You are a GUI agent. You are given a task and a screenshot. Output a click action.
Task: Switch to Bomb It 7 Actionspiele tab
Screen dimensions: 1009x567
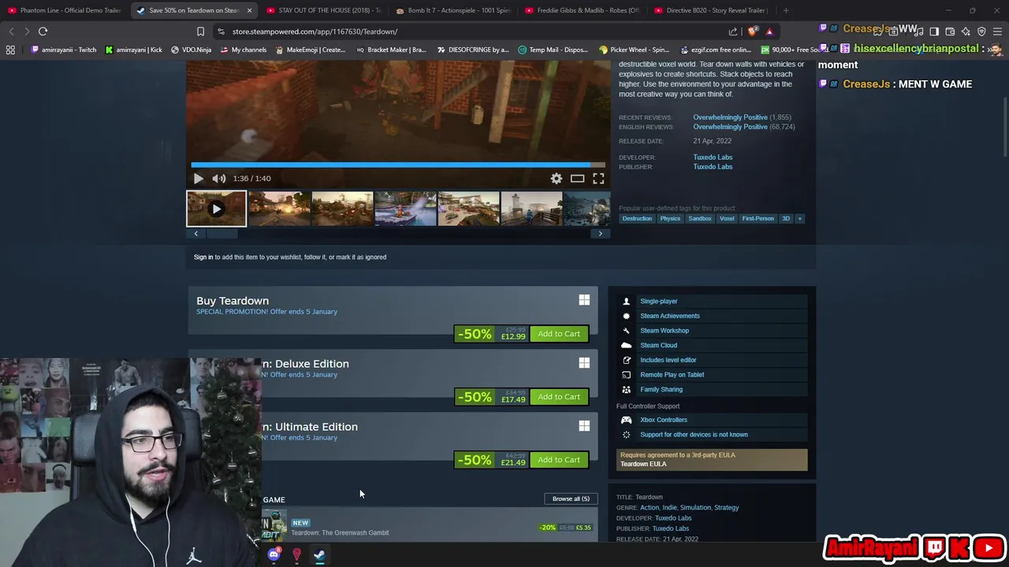tap(453, 10)
